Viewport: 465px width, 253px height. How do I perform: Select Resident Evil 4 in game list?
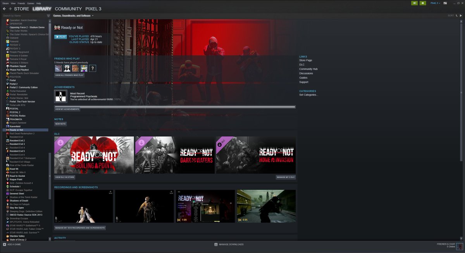point(17,147)
